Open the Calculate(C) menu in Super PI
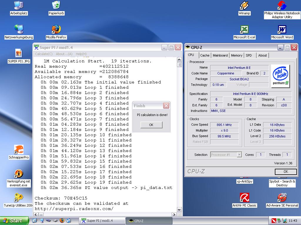 click(x=44, y=54)
